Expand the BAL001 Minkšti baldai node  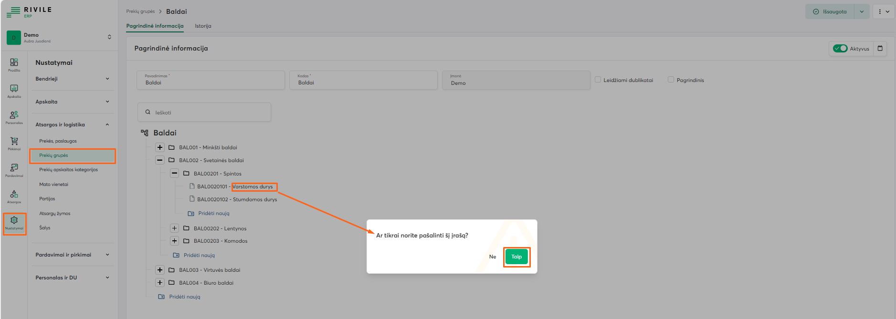tap(160, 147)
